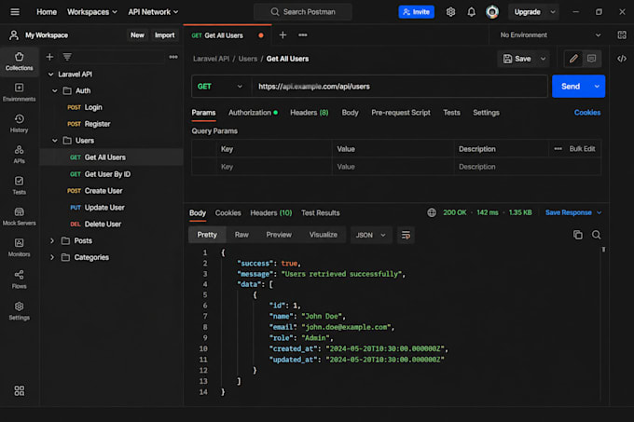Select the Delete User request

111,225
